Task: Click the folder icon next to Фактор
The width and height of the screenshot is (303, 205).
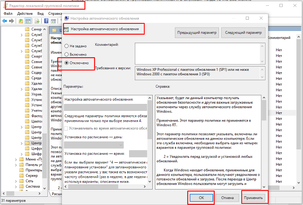Action: tap(27, 116)
